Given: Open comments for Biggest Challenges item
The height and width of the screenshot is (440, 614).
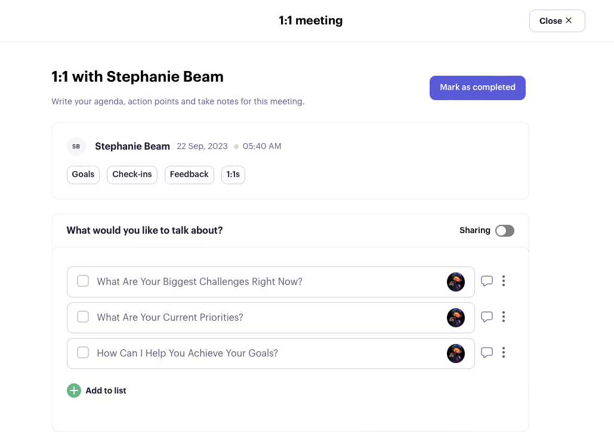Looking at the screenshot, I should (486, 281).
